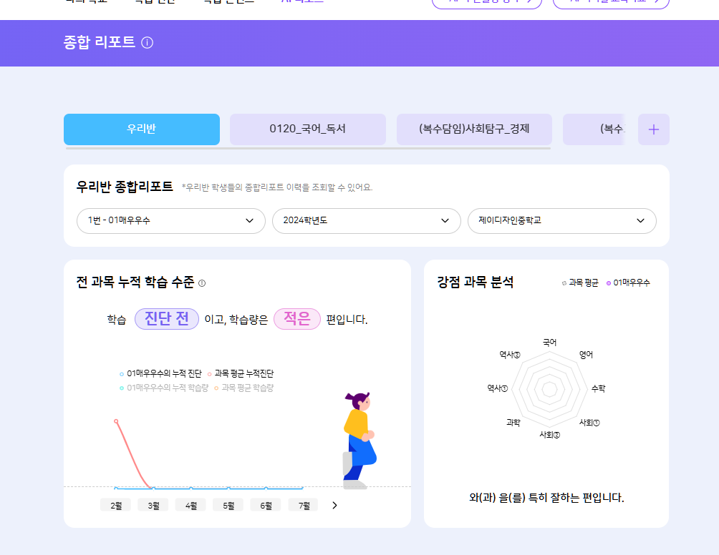Image resolution: width=719 pixels, height=555 pixels.
Task: Open the 제이디자인중학교 school dropdown
Action: click(561, 221)
